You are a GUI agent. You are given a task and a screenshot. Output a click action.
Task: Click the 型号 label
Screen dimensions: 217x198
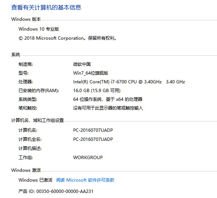tap(23, 73)
